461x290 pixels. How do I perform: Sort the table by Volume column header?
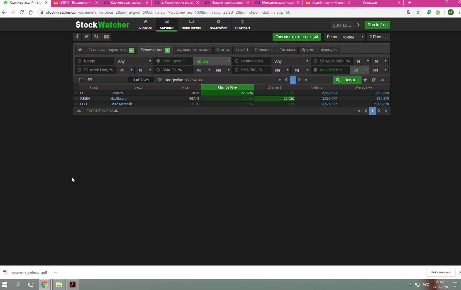point(317,87)
